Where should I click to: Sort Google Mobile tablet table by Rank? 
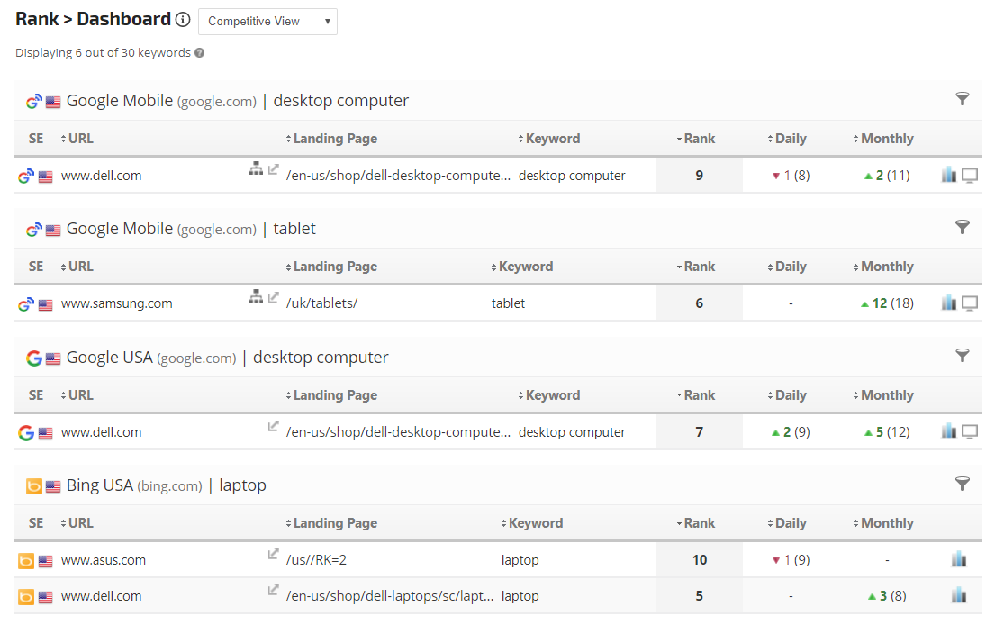(699, 267)
